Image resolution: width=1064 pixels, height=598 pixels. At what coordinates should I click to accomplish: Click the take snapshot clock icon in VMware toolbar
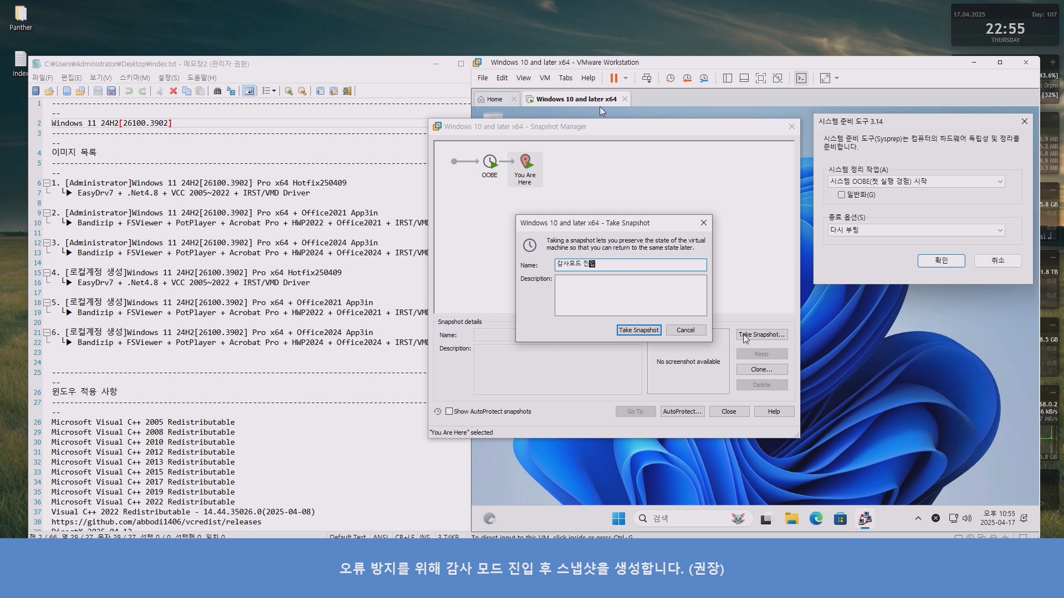click(670, 78)
